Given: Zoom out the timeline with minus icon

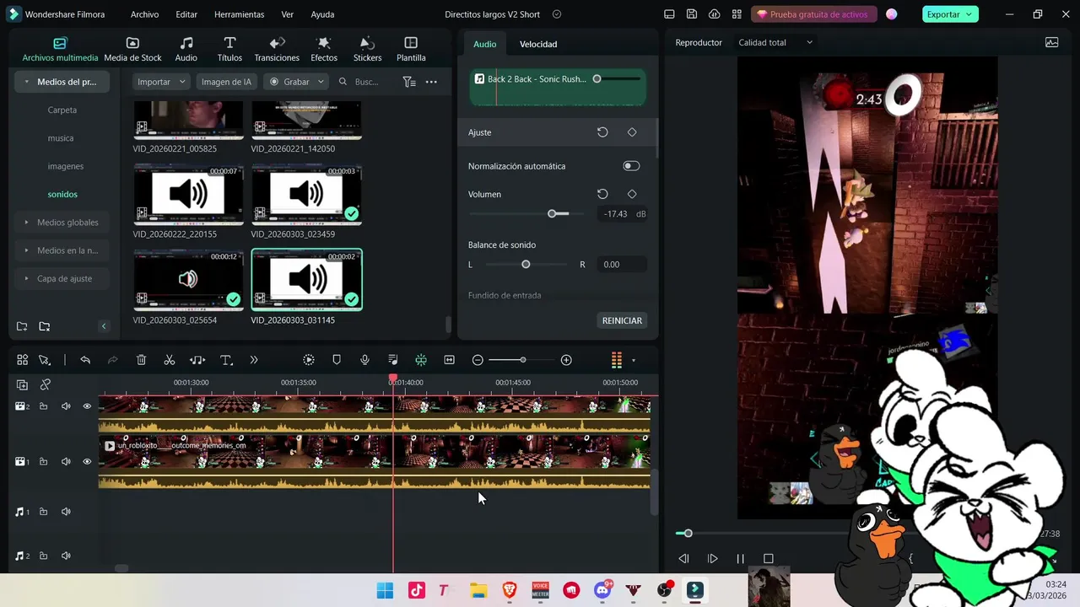Looking at the screenshot, I should pos(478,360).
